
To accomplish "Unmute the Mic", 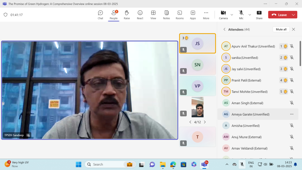I will tap(241, 14).
